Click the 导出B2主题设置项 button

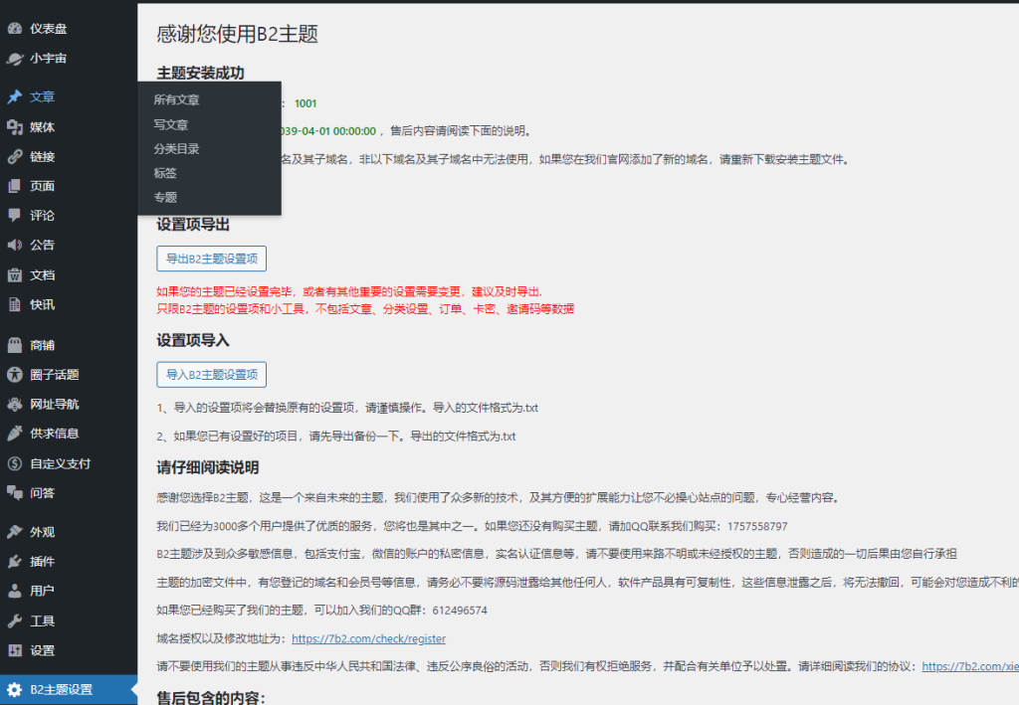click(x=211, y=258)
